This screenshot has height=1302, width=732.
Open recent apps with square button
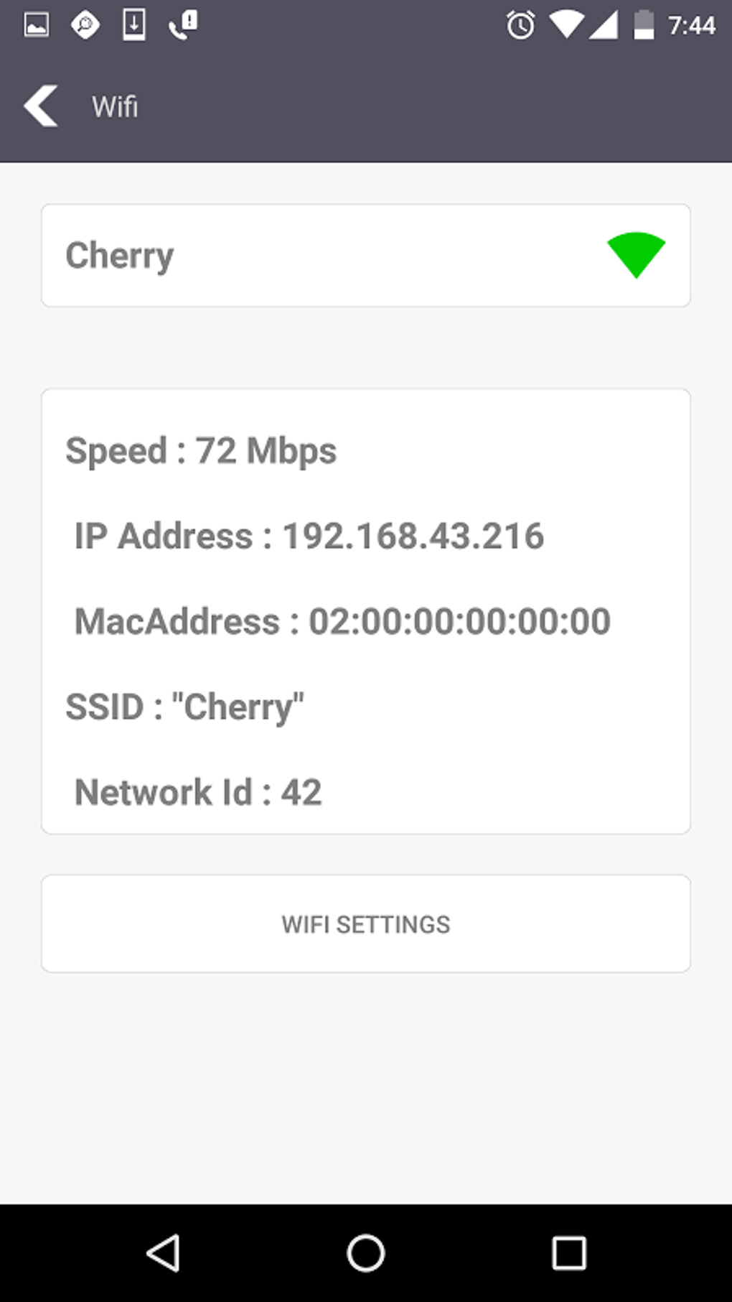pos(568,1253)
